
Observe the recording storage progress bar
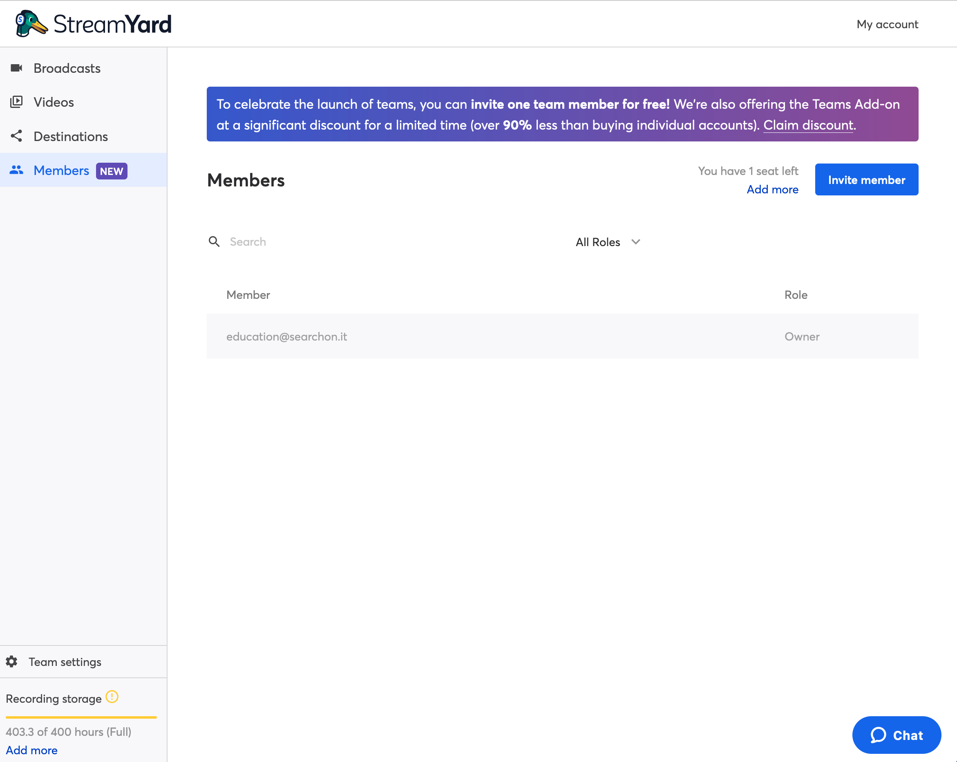(81, 716)
